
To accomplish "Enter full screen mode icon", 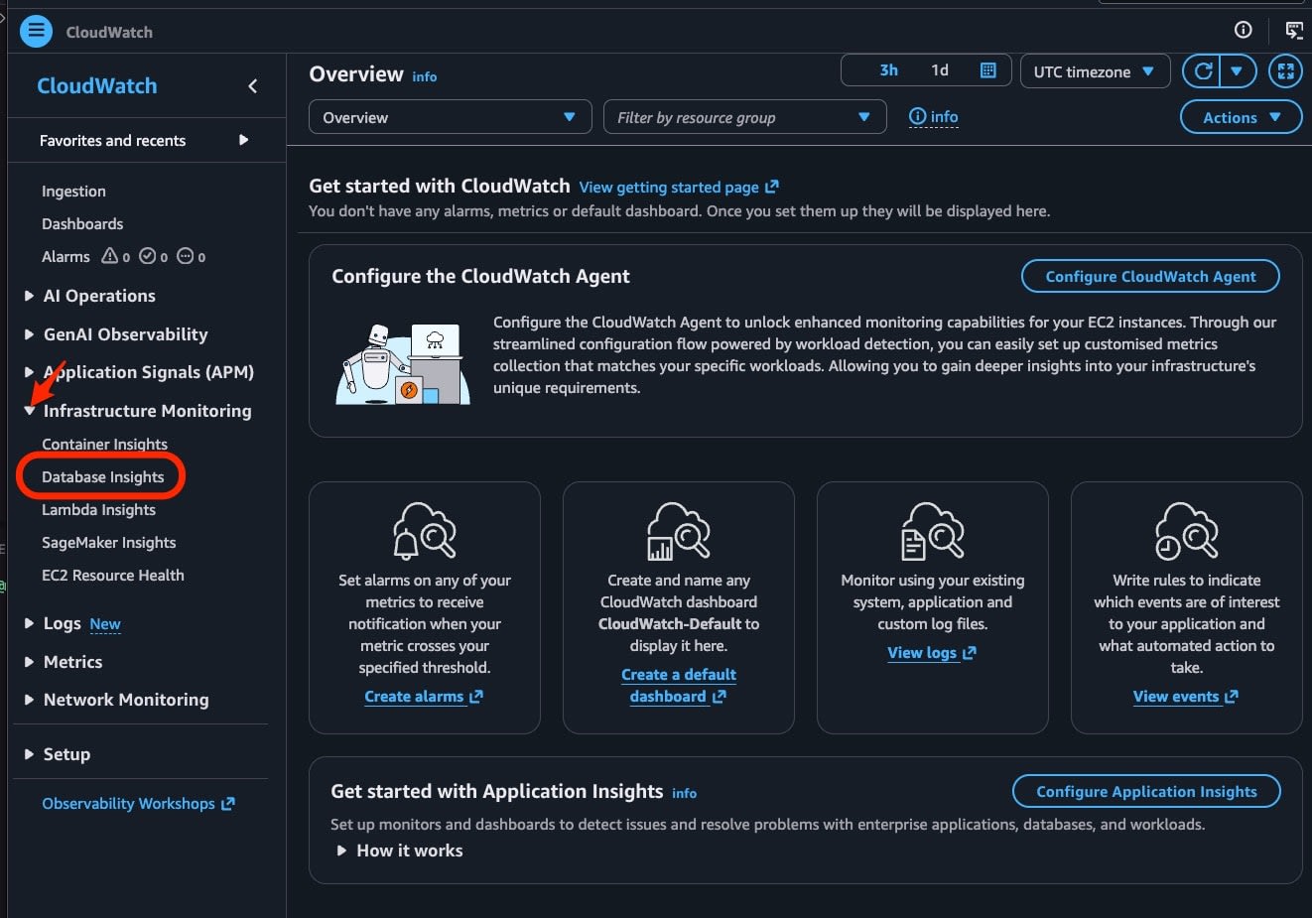I will 1285,70.
